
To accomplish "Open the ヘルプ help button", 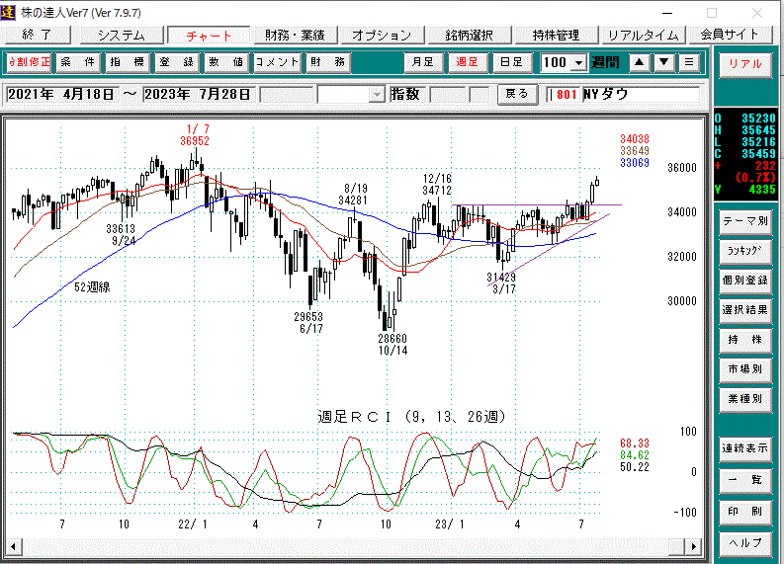I will point(745,543).
